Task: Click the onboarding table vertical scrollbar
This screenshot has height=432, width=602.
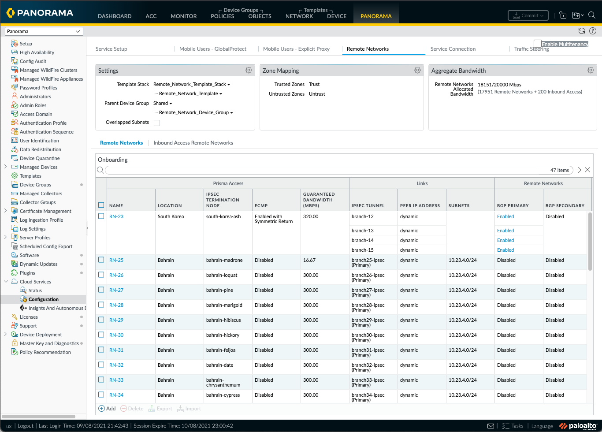Action: pyautogui.click(x=590, y=242)
